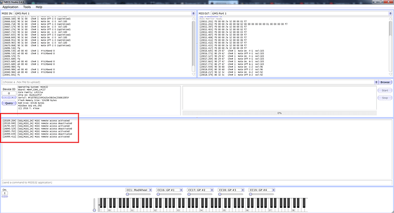Viewport: 394px width, 213px height.
Task: Click the Stop upload button
Action: (385, 98)
